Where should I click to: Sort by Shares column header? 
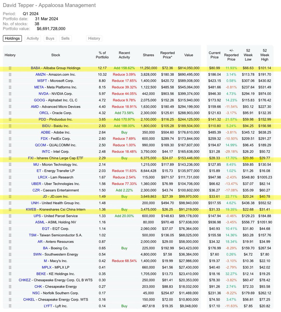coord(148,55)
